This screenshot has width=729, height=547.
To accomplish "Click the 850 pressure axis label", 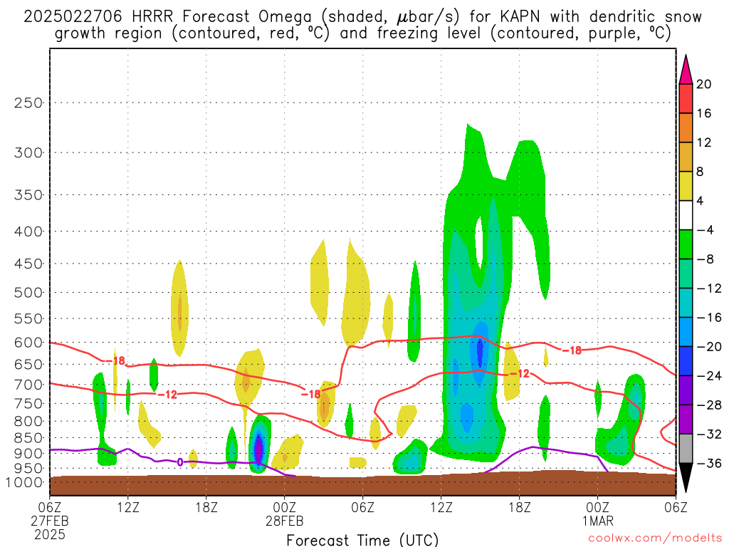I will [28, 438].
